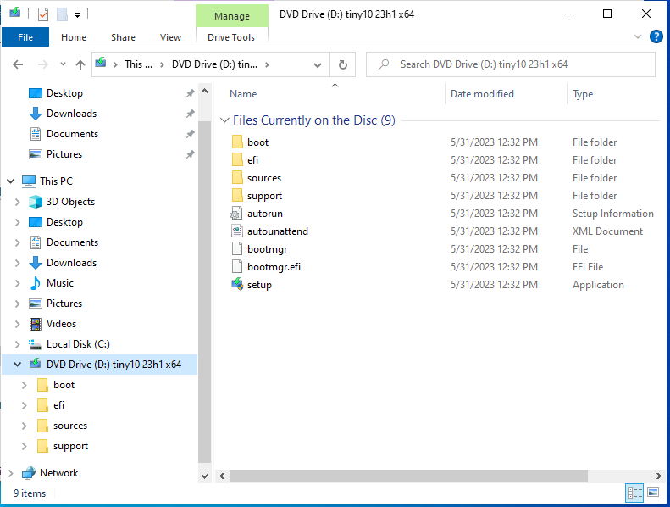Select Videos in the navigation pane

tap(61, 324)
